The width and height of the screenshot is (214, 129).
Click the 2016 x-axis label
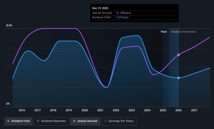(22, 110)
